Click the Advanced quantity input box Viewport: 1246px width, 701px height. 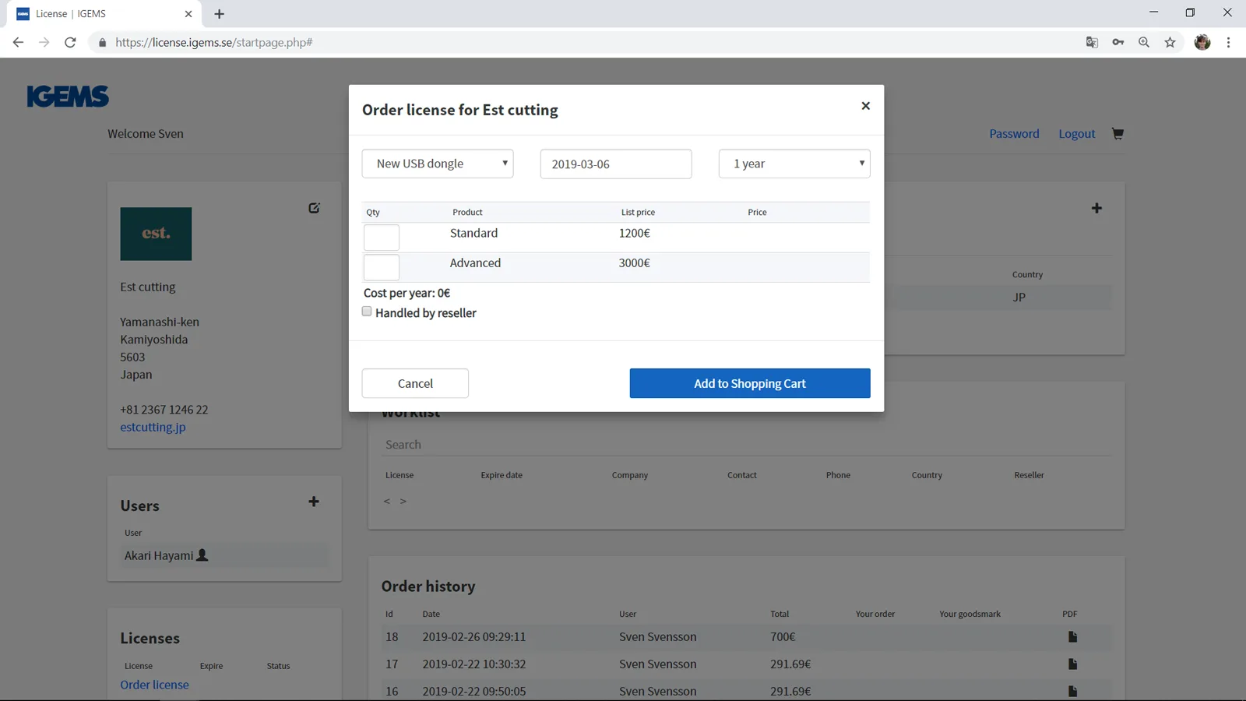click(382, 267)
